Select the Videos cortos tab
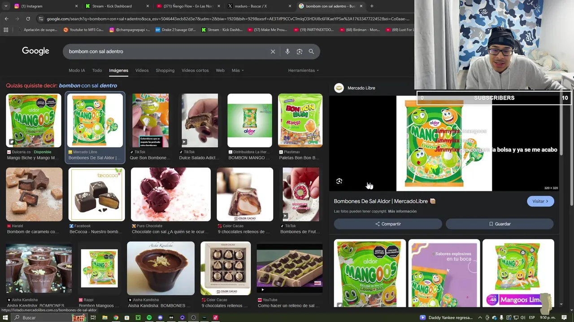 click(x=195, y=70)
